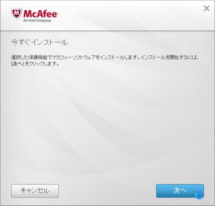Select the "An Intel Company" tagline

37,21
